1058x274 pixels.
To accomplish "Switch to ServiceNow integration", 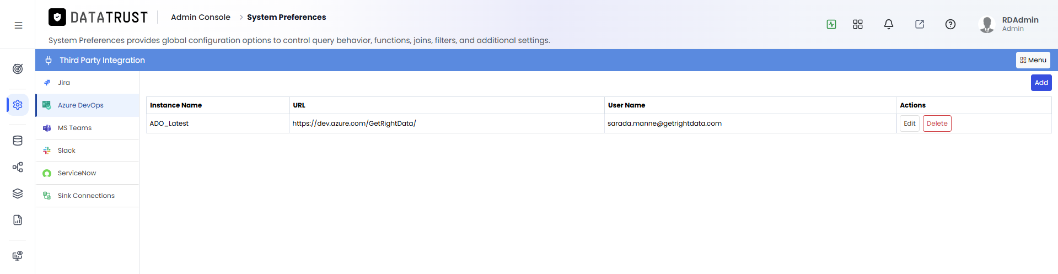I will tap(87, 173).
